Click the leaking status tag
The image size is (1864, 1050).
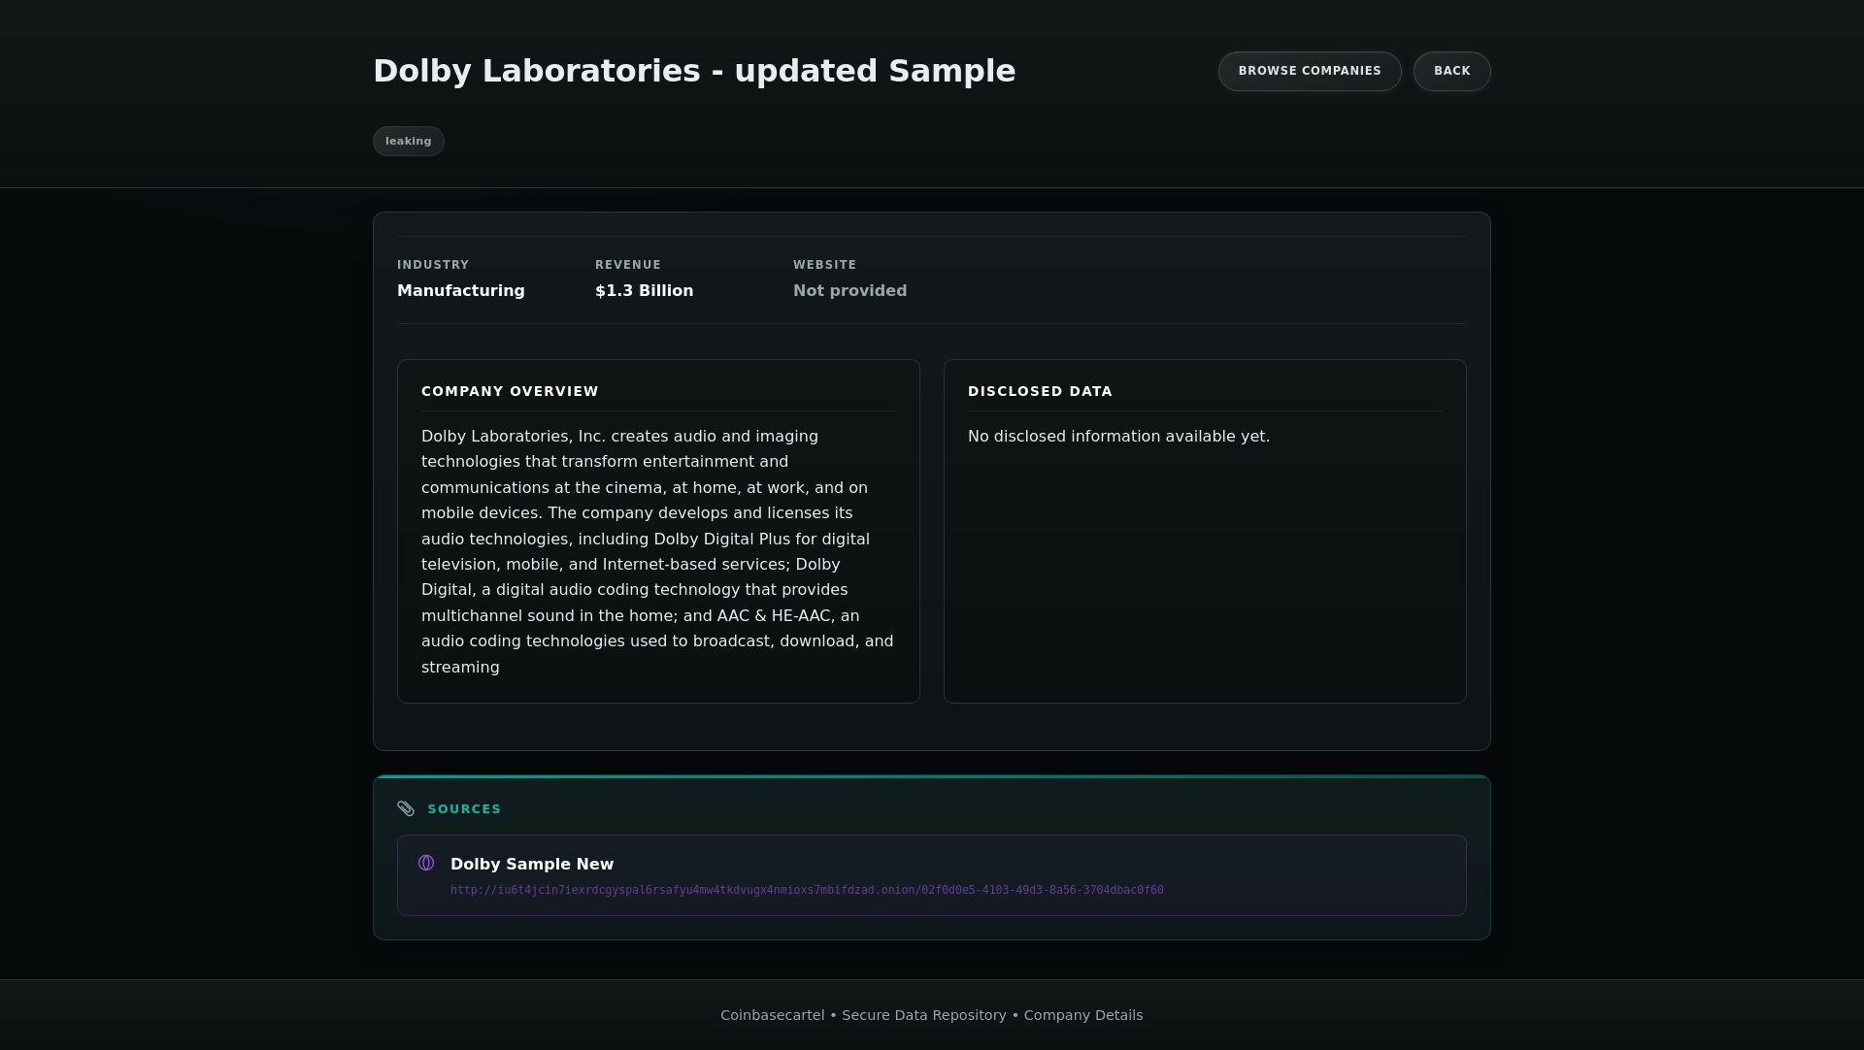coord(408,142)
